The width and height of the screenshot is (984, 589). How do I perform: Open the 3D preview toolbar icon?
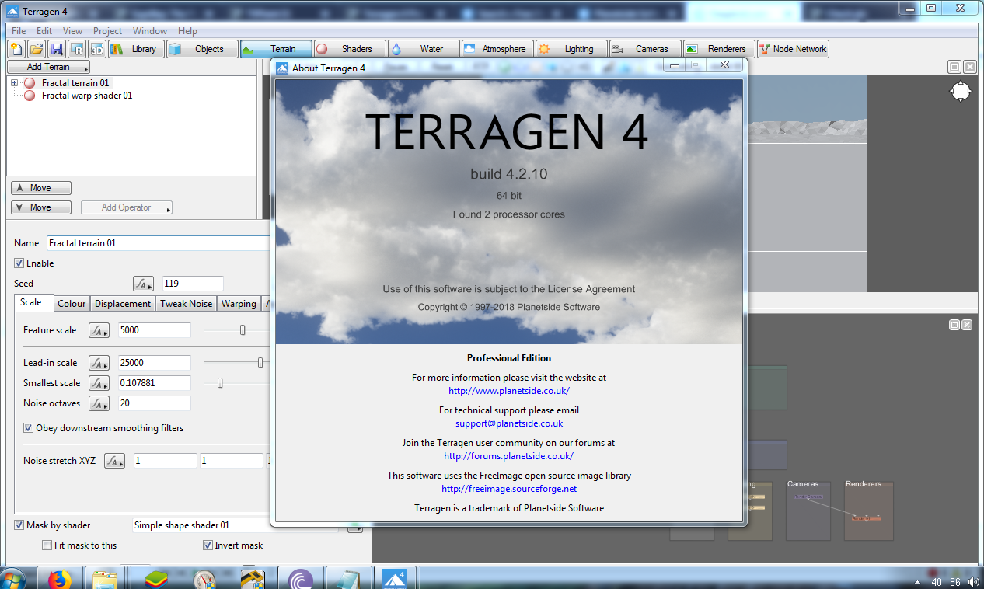pyautogui.click(x=97, y=49)
